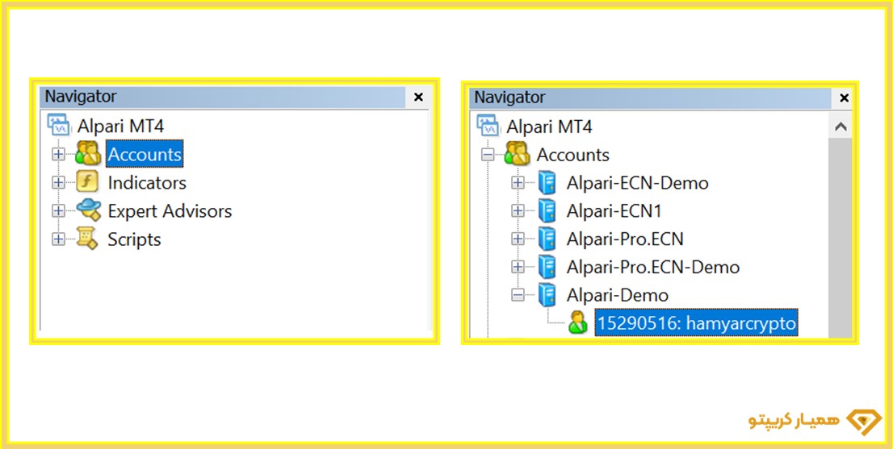This screenshot has height=449, width=893.
Task: Click the scroll-up arrow in right Navigator
Action: tap(840, 127)
